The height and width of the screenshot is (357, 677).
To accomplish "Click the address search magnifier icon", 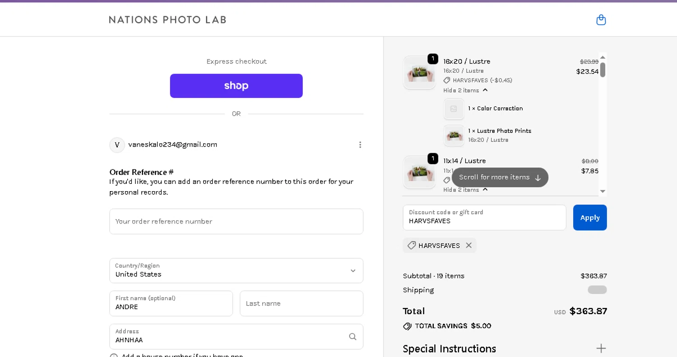I will coord(352,336).
